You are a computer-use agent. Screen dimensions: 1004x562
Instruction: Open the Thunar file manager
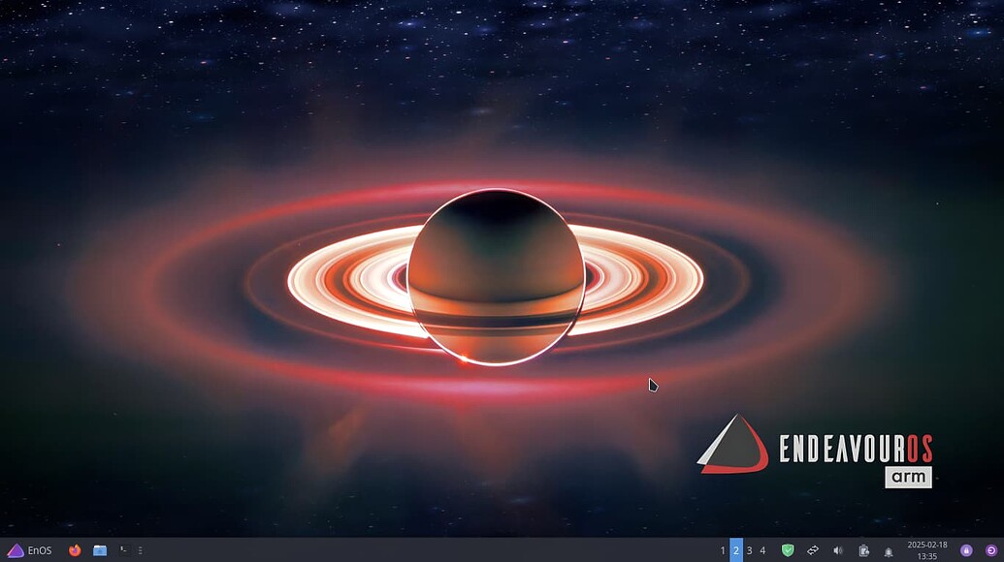click(99, 549)
